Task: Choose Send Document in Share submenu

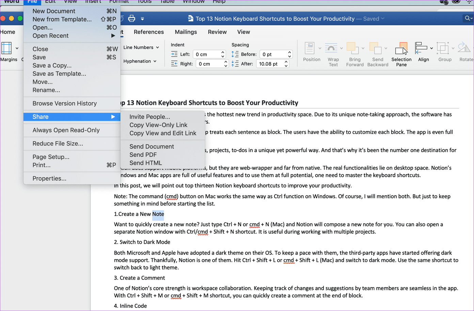Action: (163, 146)
